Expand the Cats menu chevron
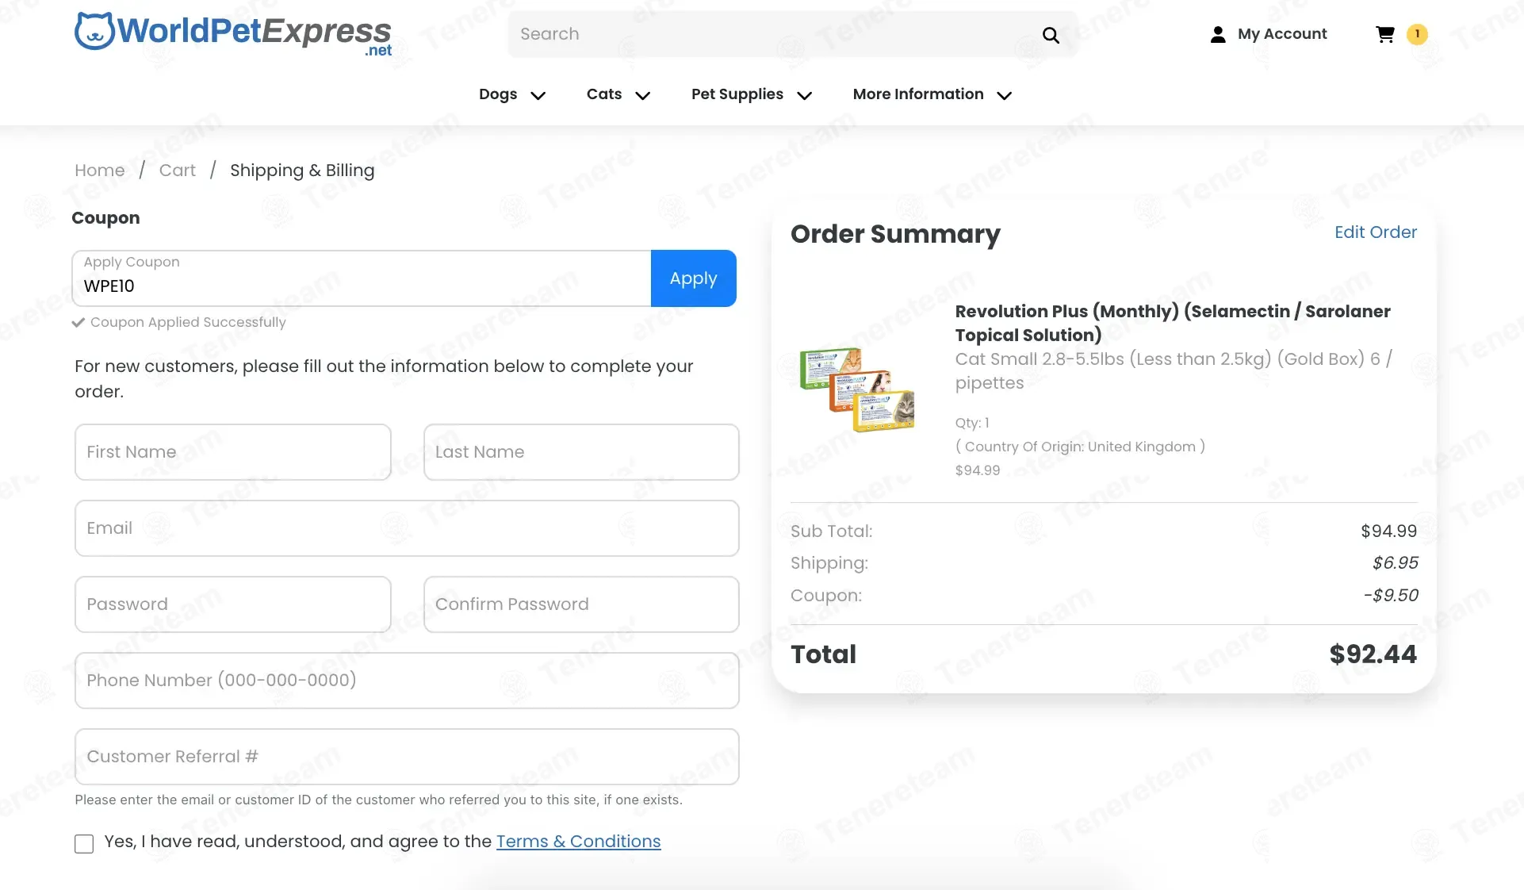The height and width of the screenshot is (890, 1524). [x=643, y=95]
